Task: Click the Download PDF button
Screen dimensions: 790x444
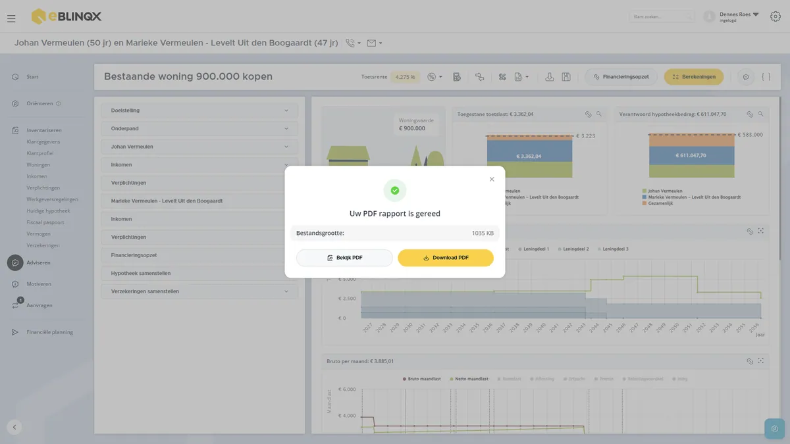Action: 446,258
